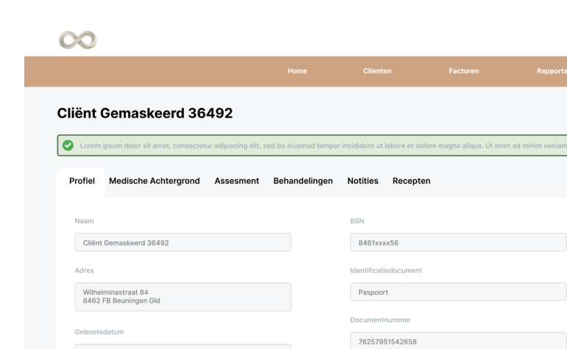This screenshot has height=349, width=567.
Task: Open the Assesment tab
Action: 237,181
